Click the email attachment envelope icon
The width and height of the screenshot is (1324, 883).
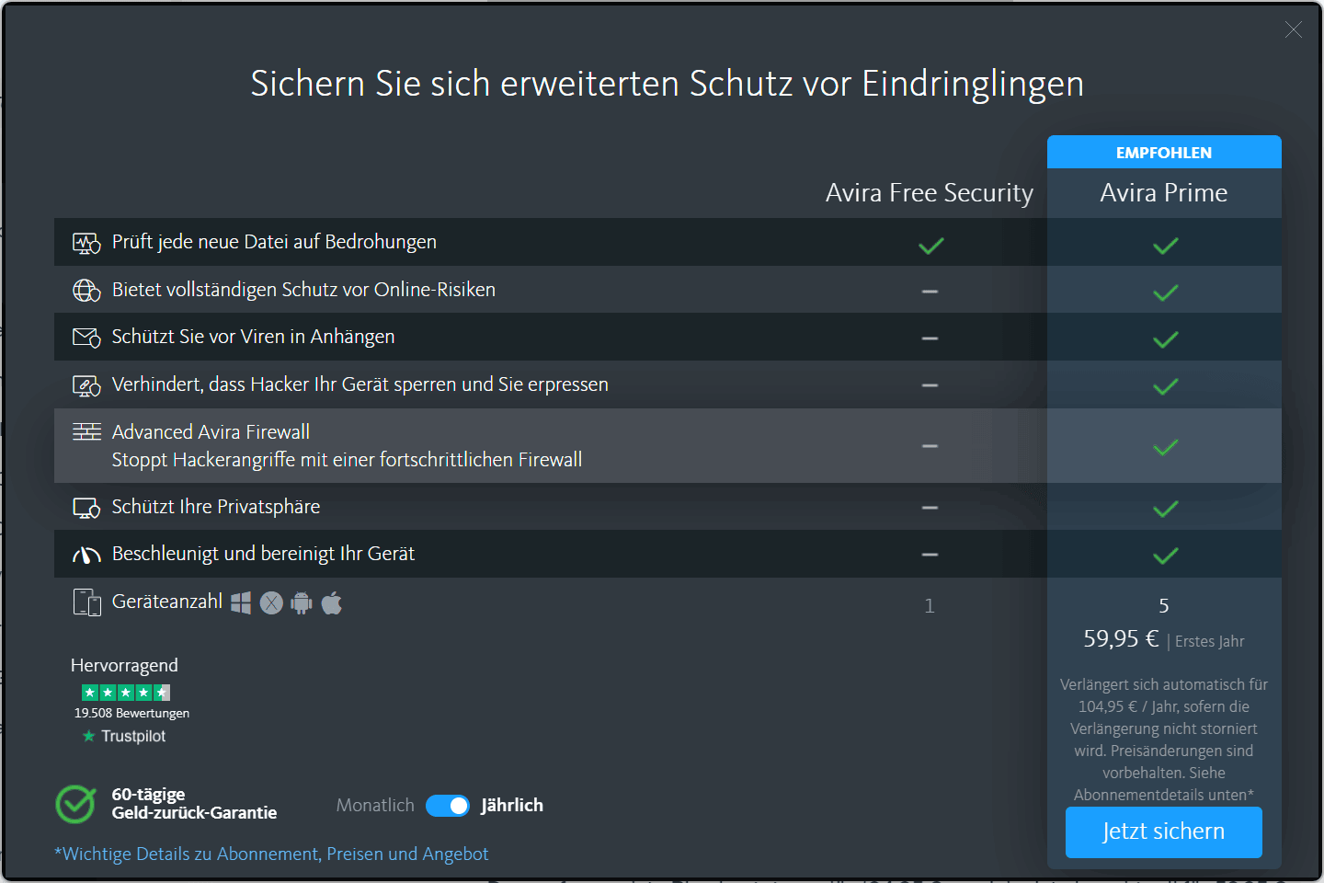pyautogui.click(x=86, y=338)
